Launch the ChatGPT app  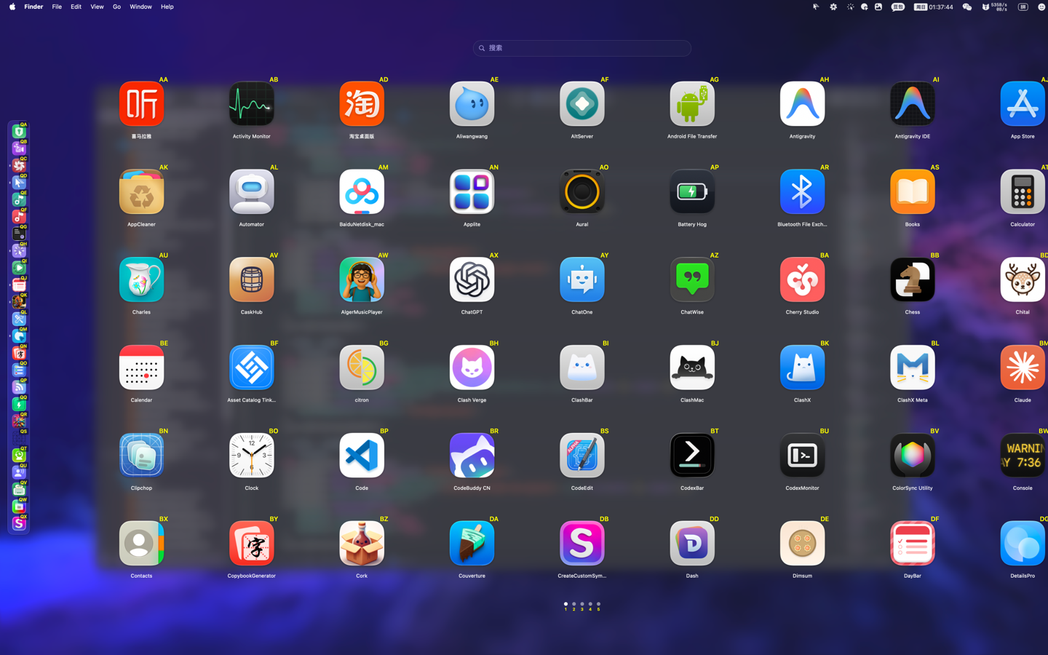472,279
